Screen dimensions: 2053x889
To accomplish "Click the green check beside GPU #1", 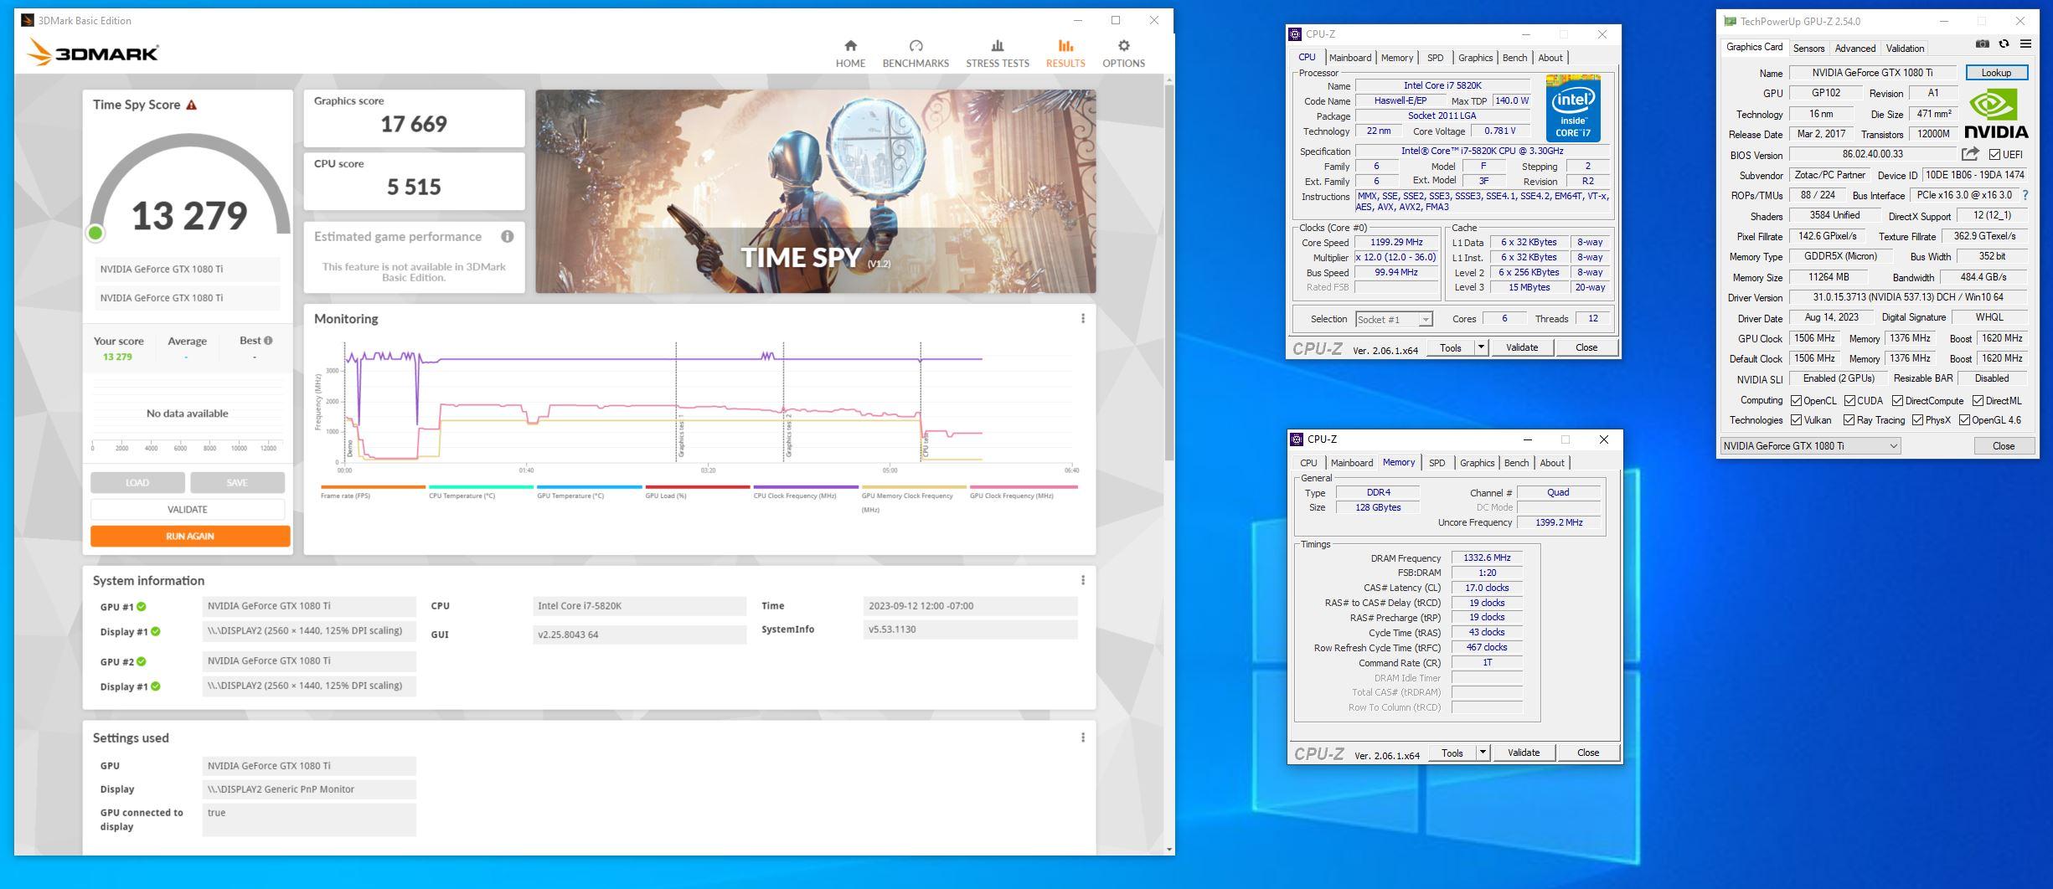I will pyautogui.click(x=142, y=607).
